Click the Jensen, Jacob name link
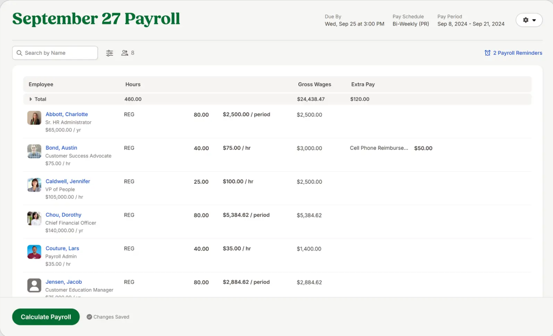 tap(64, 282)
